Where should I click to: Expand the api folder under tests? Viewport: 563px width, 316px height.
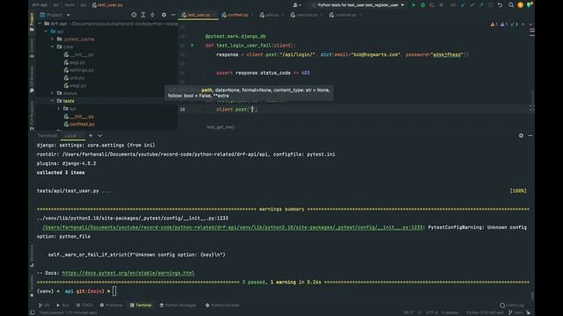pos(59,109)
